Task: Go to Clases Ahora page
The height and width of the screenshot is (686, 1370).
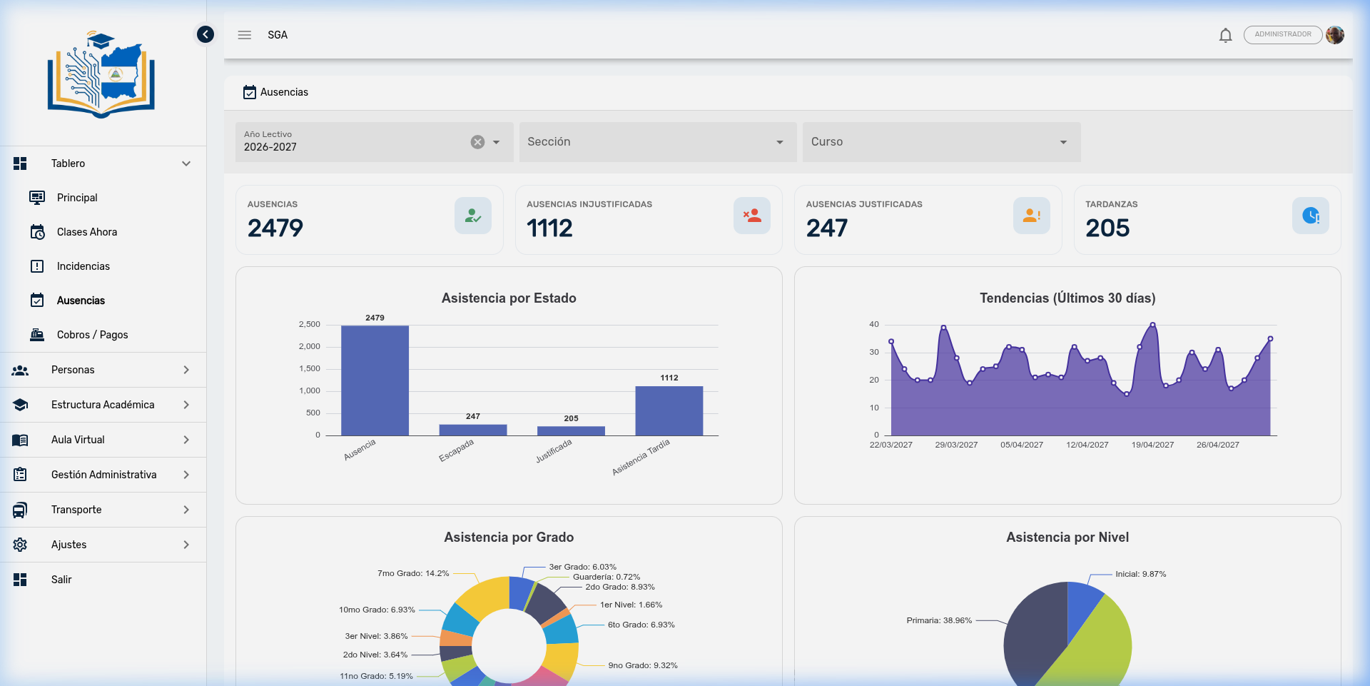Action: pyautogui.click(x=87, y=232)
